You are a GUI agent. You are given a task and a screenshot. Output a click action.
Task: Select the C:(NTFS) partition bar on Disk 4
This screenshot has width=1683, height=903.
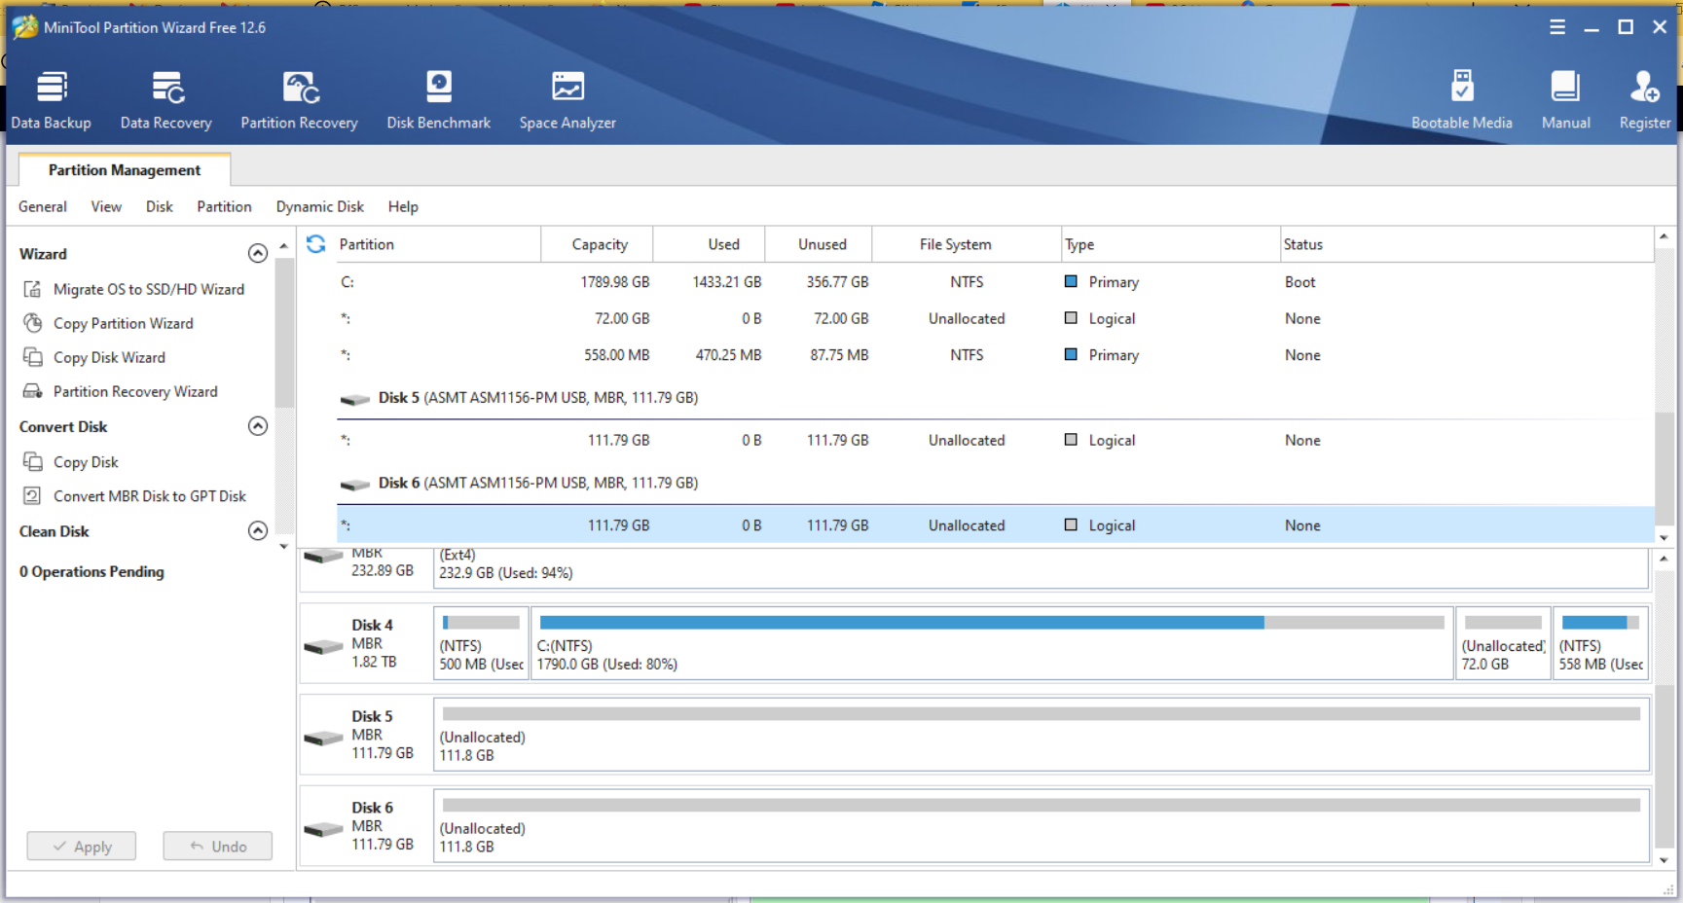(991, 644)
